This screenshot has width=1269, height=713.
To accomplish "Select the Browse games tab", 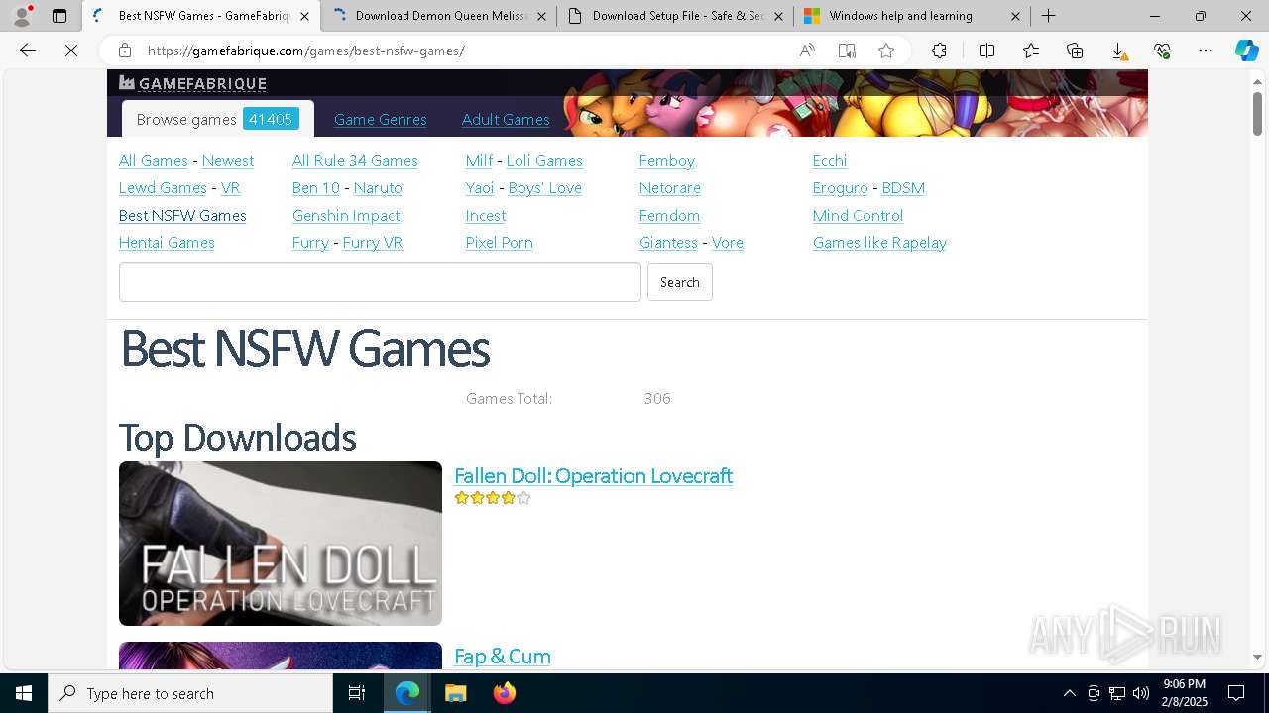I will pos(218,119).
